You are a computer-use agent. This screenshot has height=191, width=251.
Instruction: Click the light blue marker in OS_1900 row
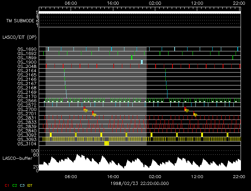[142, 62]
